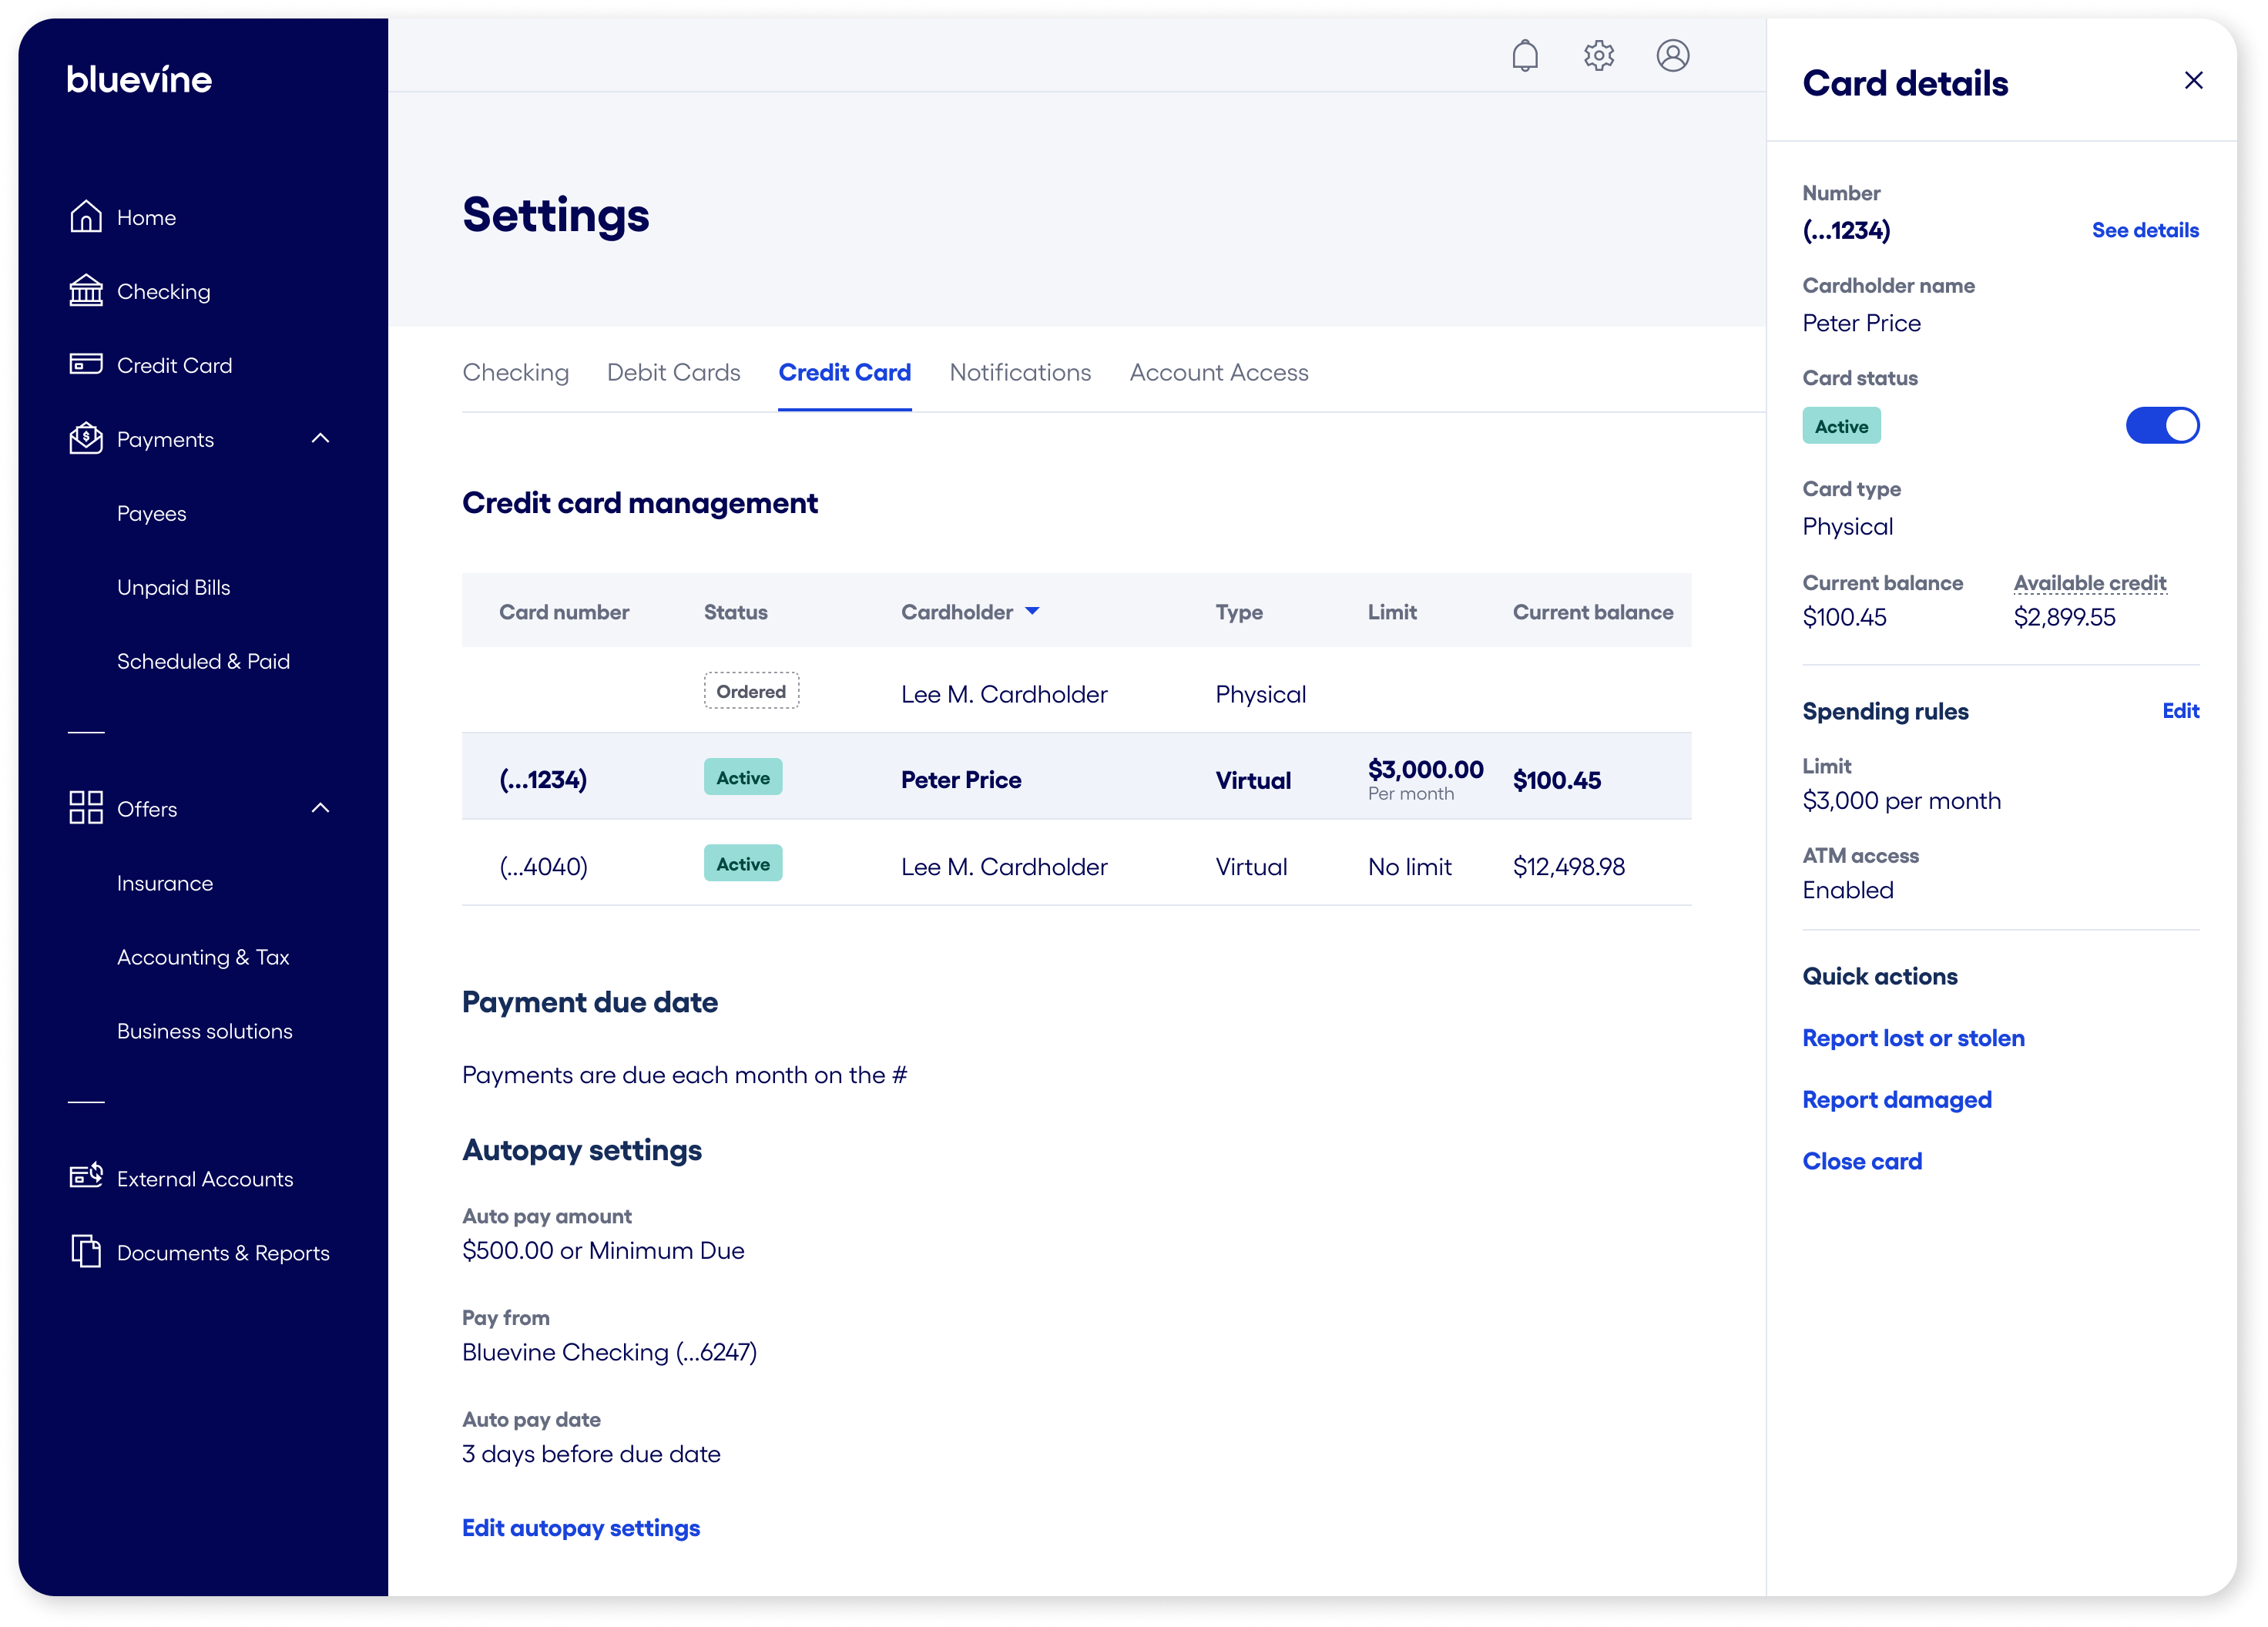The width and height of the screenshot is (2268, 1627).
Task: Collapse the Payments section chevron
Action: point(321,438)
